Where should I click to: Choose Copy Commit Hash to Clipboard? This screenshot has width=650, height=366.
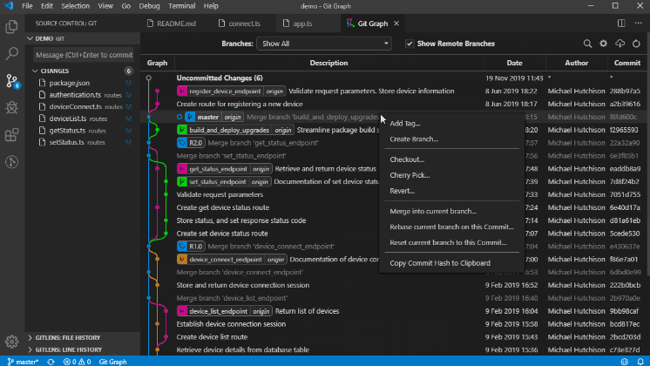click(x=452, y=263)
